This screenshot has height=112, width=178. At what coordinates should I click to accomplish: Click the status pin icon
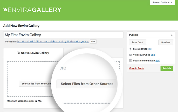click(x=130, y=49)
